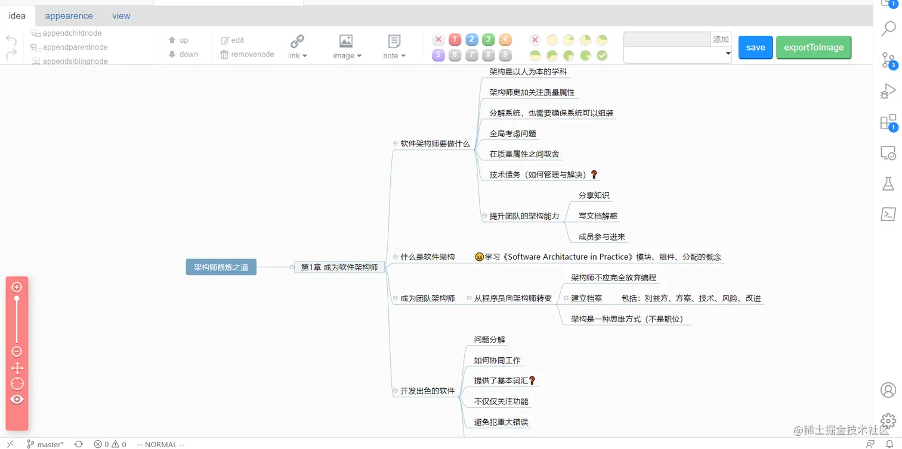
Task: Collapse the 提升团队的架构能力 node
Action: 484,216
